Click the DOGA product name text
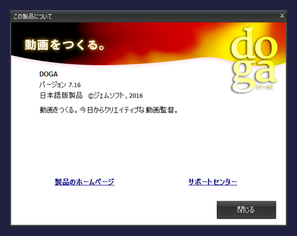 (x=49, y=74)
